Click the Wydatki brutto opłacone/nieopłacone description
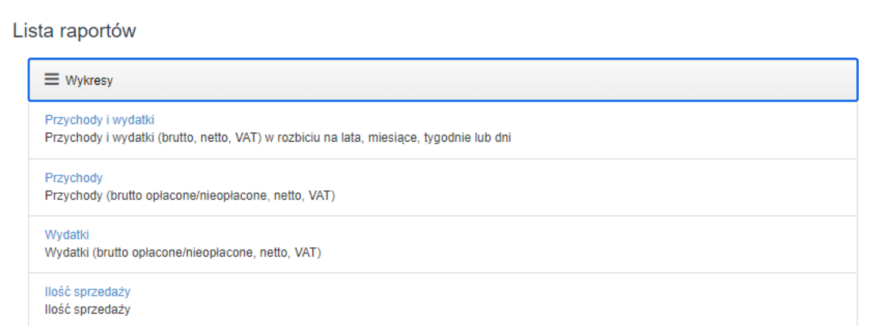The image size is (874, 326). 182,253
